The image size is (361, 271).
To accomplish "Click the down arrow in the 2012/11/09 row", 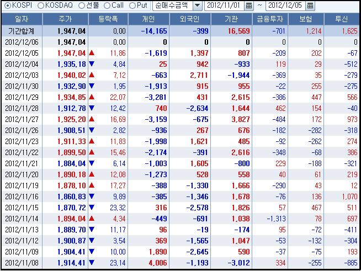I will point(92,252).
